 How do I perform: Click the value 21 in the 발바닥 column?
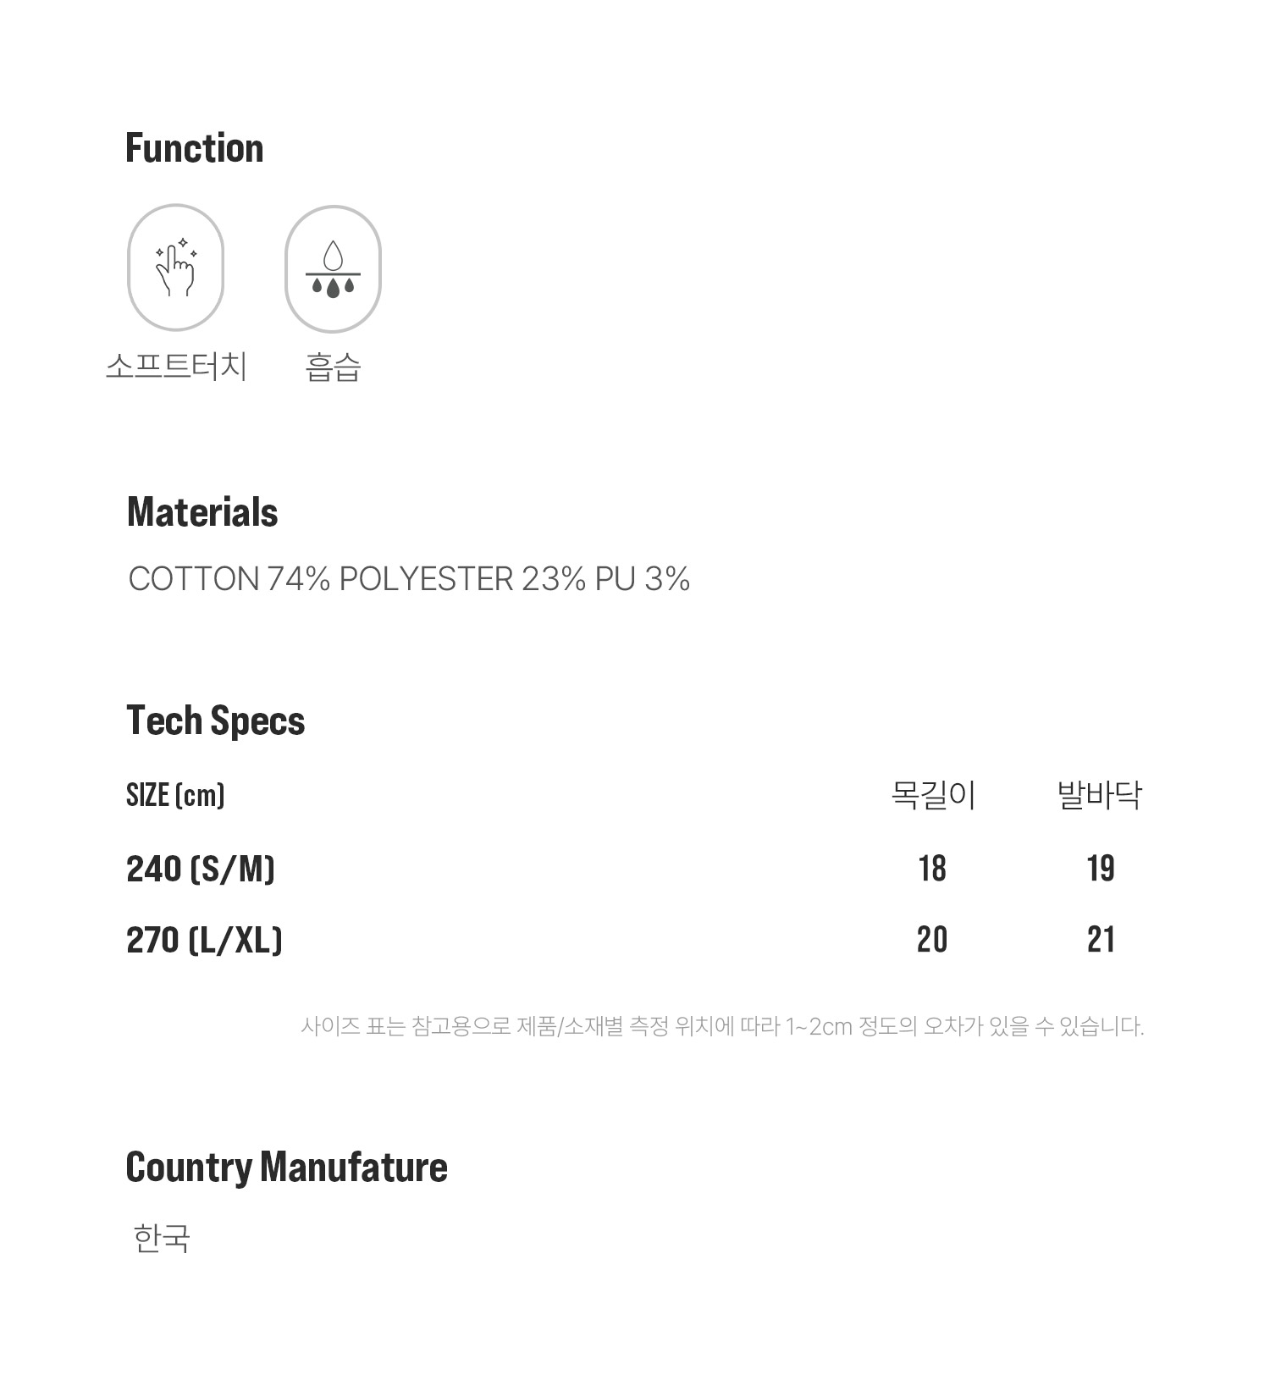(1101, 940)
